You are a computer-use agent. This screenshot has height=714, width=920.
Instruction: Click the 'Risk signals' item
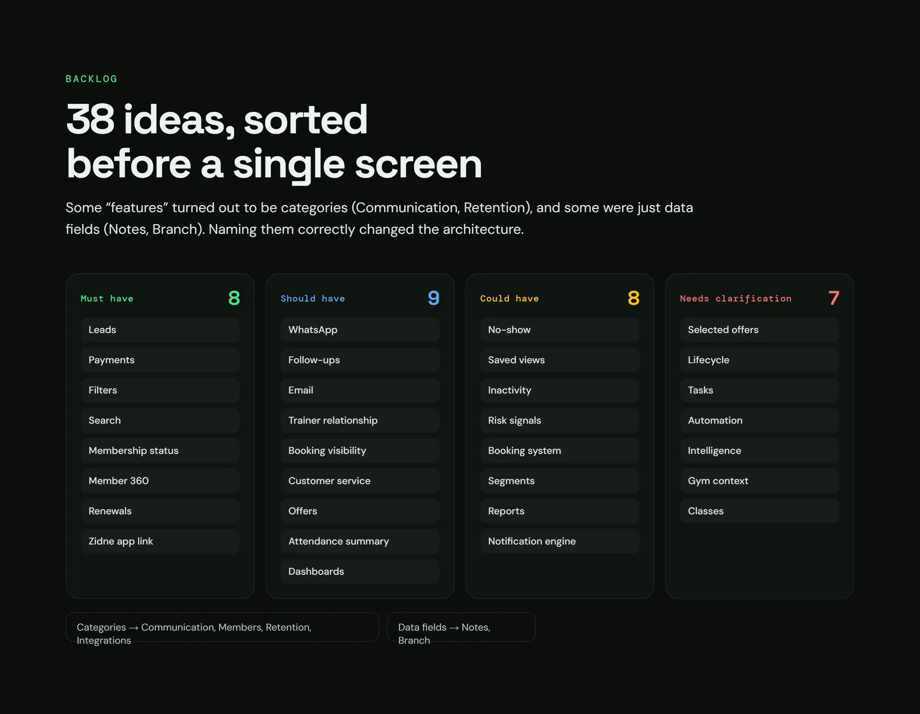click(560, 420)
